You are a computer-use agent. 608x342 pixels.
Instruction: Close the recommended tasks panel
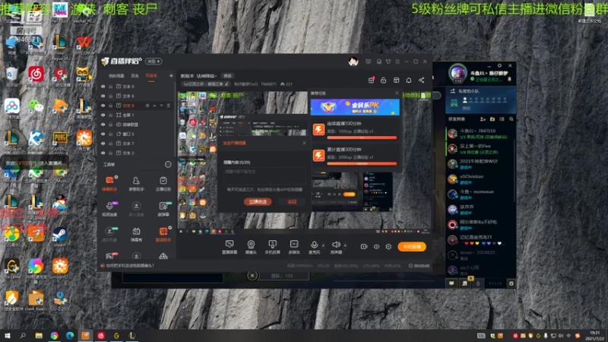click(397, 93)
